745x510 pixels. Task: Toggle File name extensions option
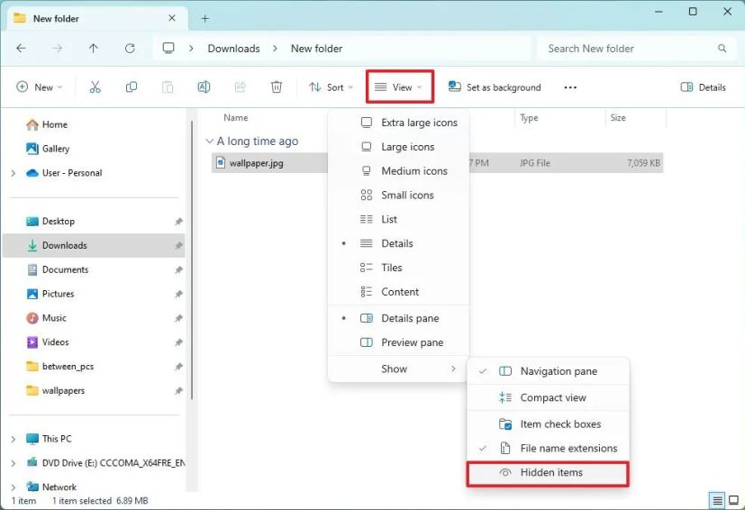(548, 448)
